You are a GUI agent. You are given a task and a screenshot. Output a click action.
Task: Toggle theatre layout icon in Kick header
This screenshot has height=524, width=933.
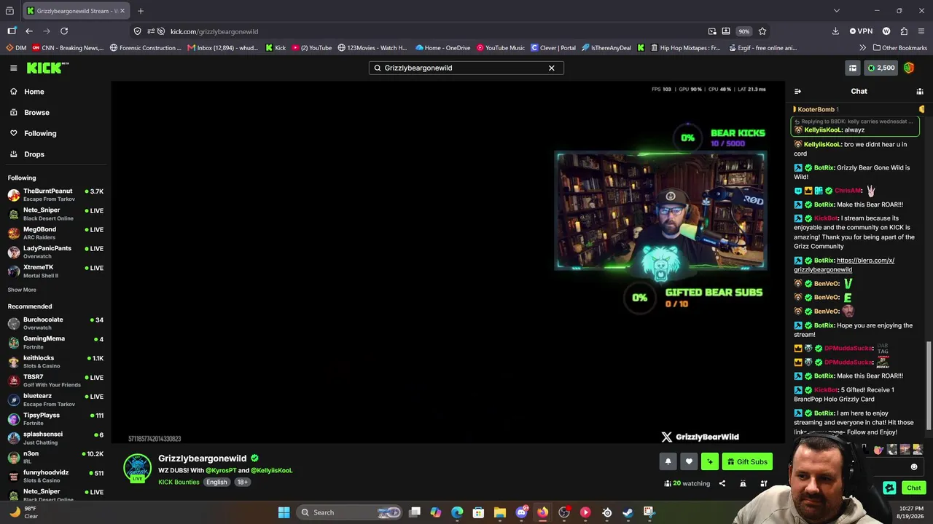point(852,68)
